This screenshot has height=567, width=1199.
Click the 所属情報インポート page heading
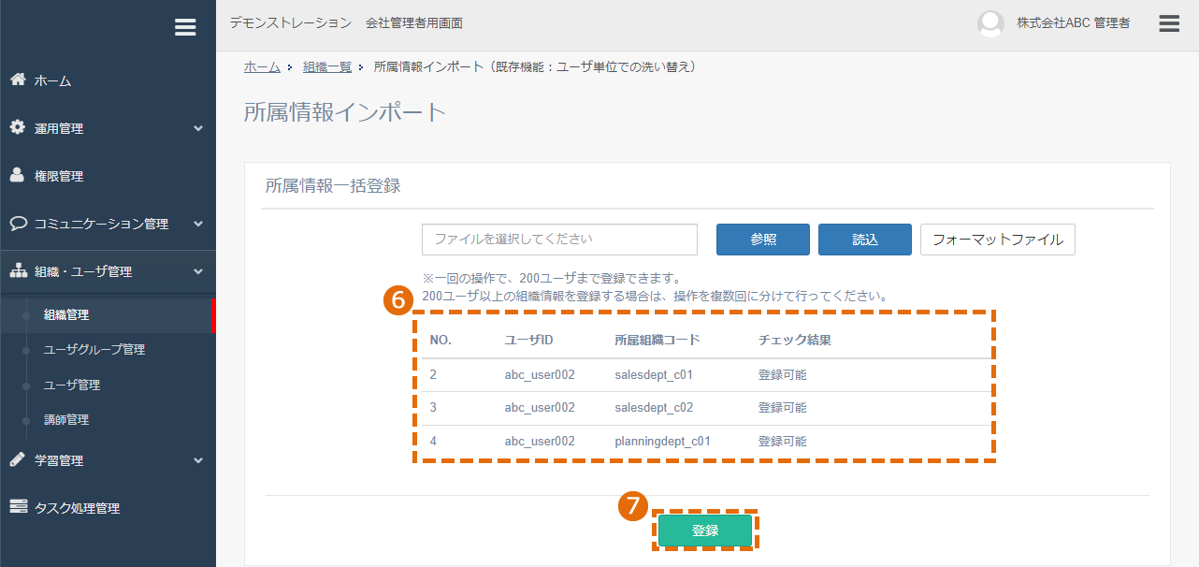[345, 113]
